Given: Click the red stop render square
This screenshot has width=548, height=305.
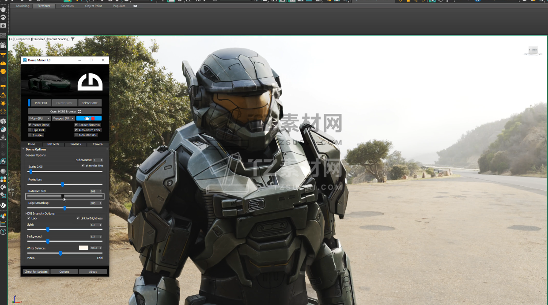Looking at the screenshot, I should pos(93,118).
